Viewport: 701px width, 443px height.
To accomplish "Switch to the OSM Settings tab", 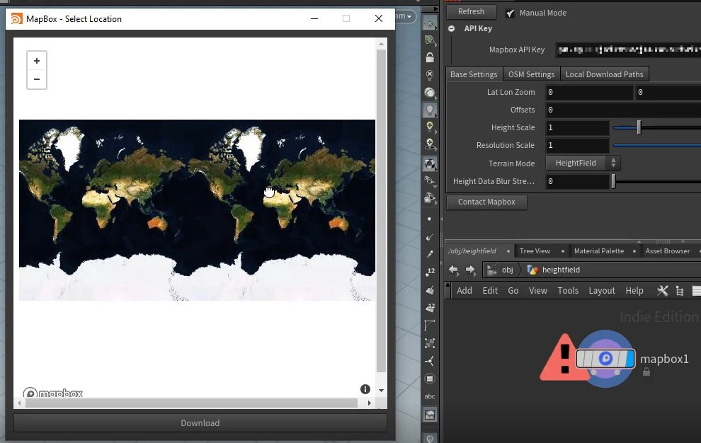I will [x=531, y=74].
